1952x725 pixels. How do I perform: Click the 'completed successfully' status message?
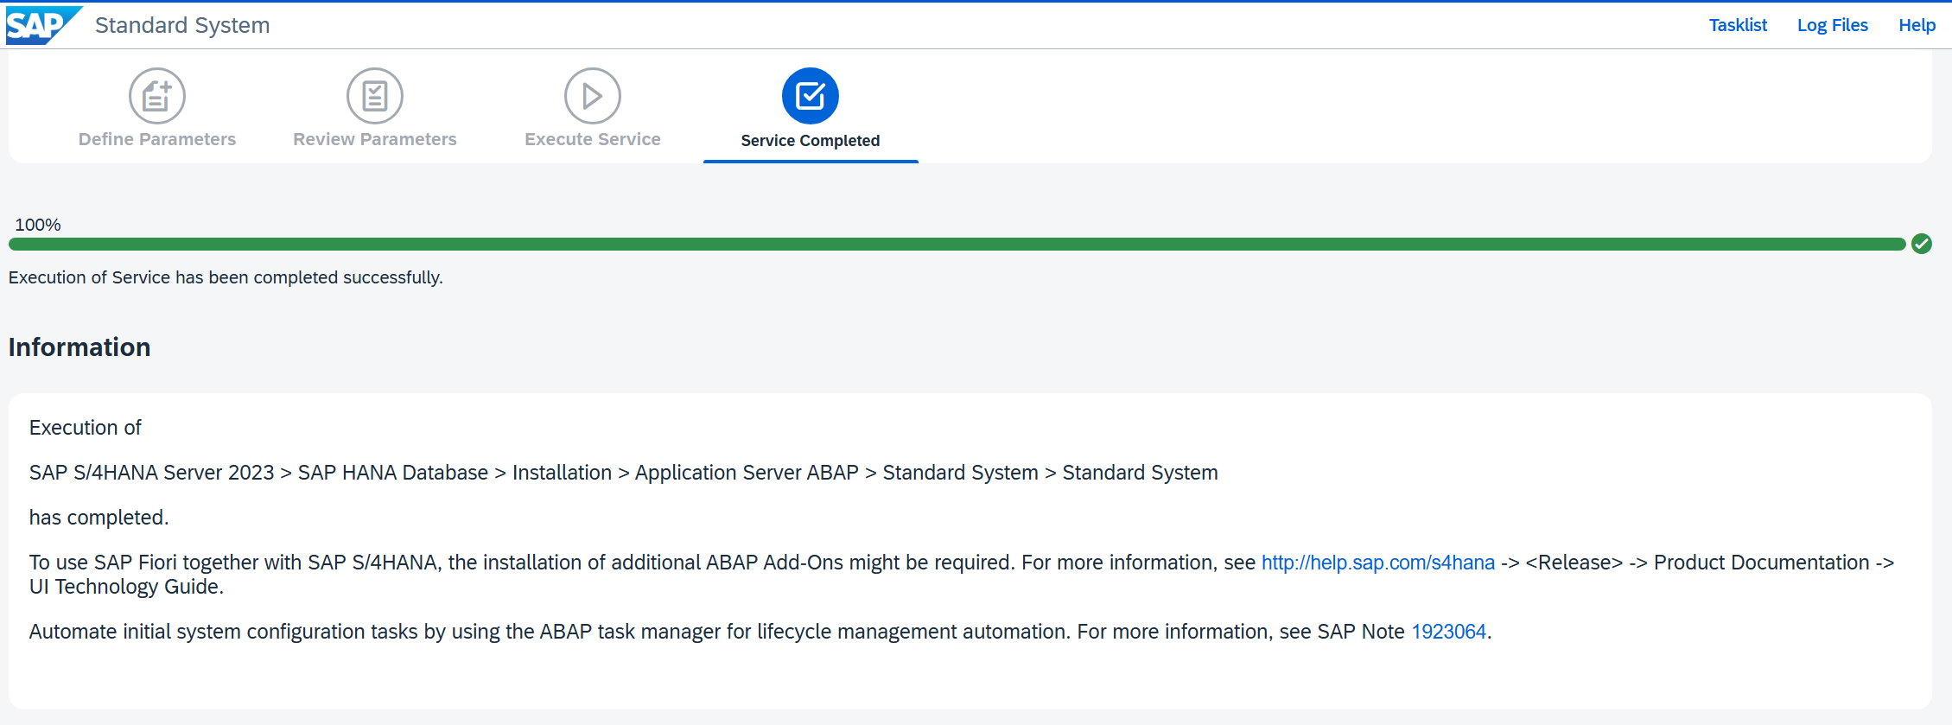click(226, 277)
